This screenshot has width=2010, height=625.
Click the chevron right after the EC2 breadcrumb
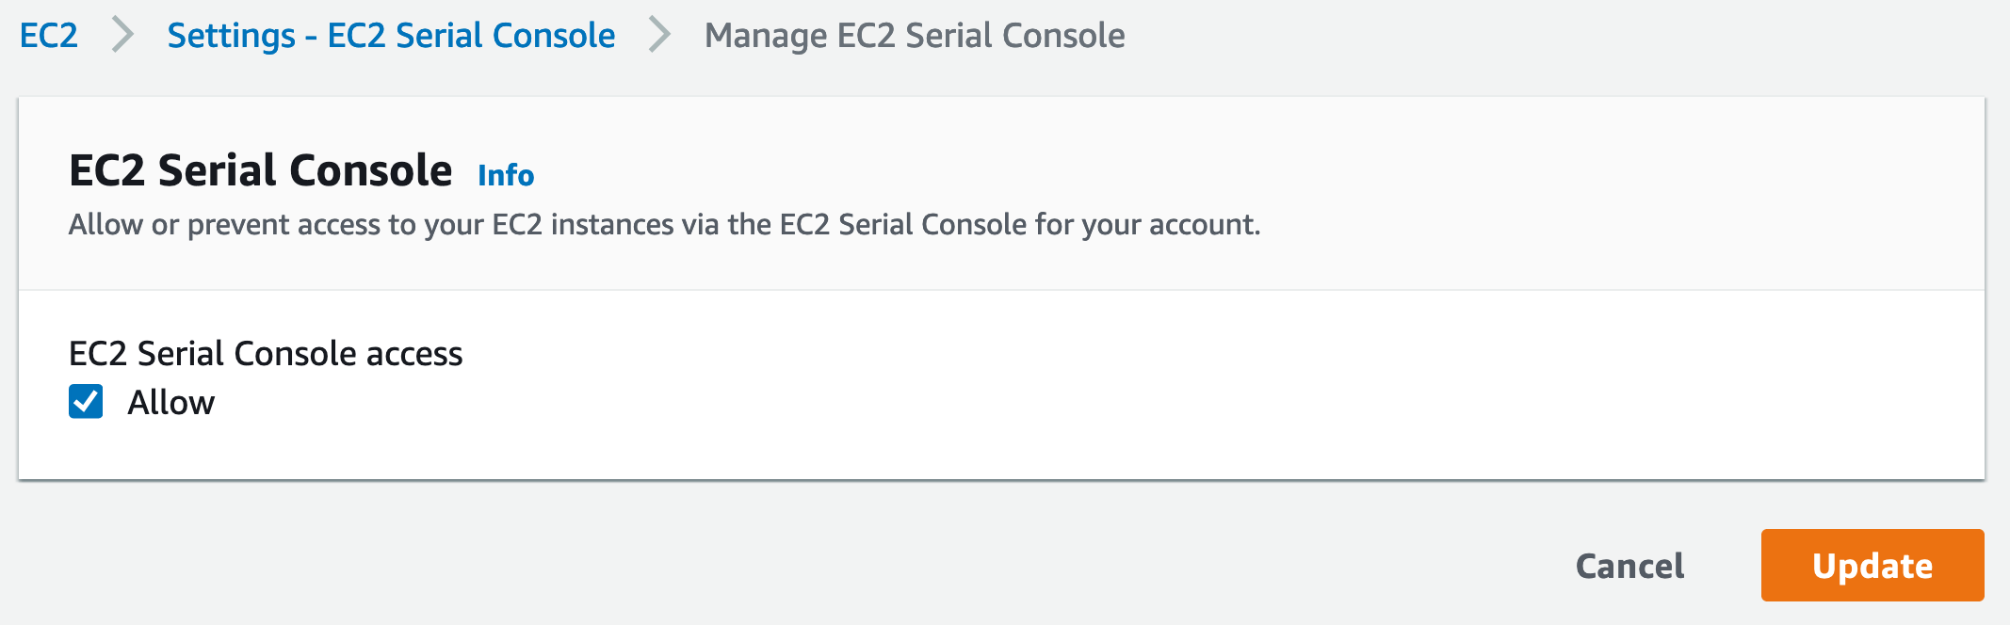[x=122, y=36]
